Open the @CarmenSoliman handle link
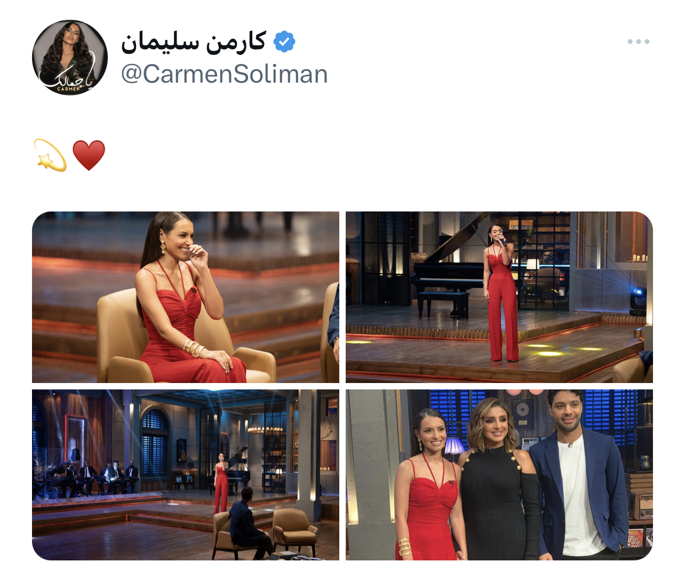 (x=224, y=74)
